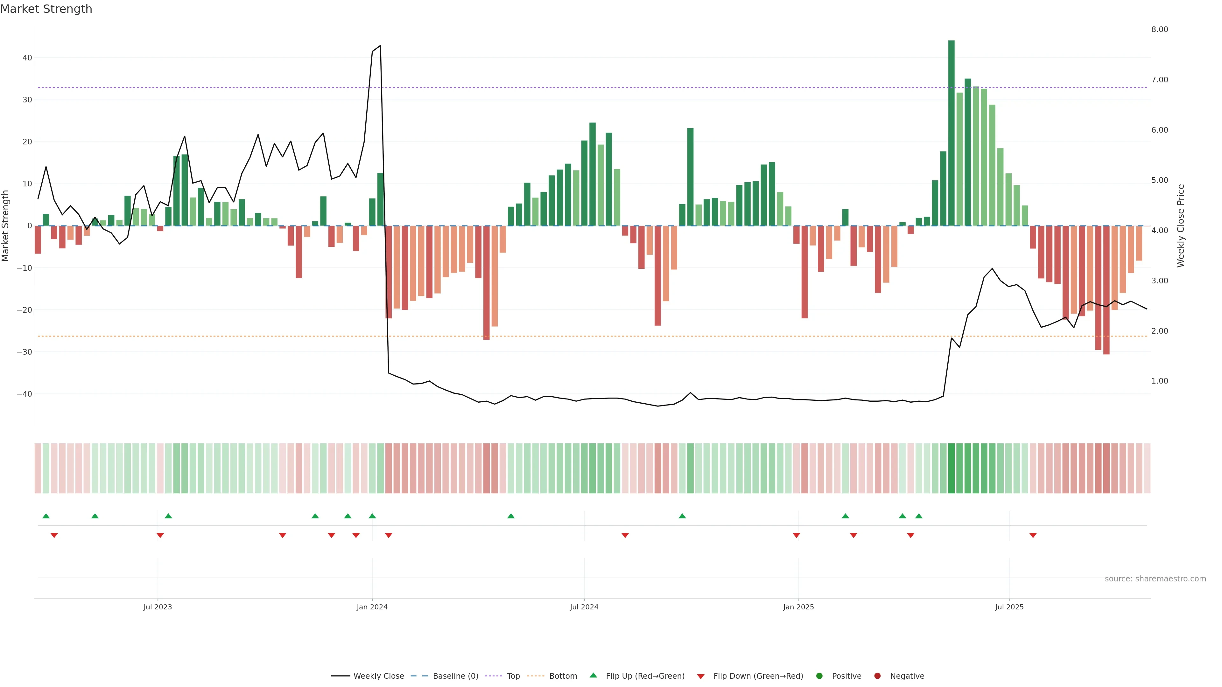Screen dimensions: 1222x687
Task: Click the 8.00 right axis tick label
Action: pos(1159,29)
